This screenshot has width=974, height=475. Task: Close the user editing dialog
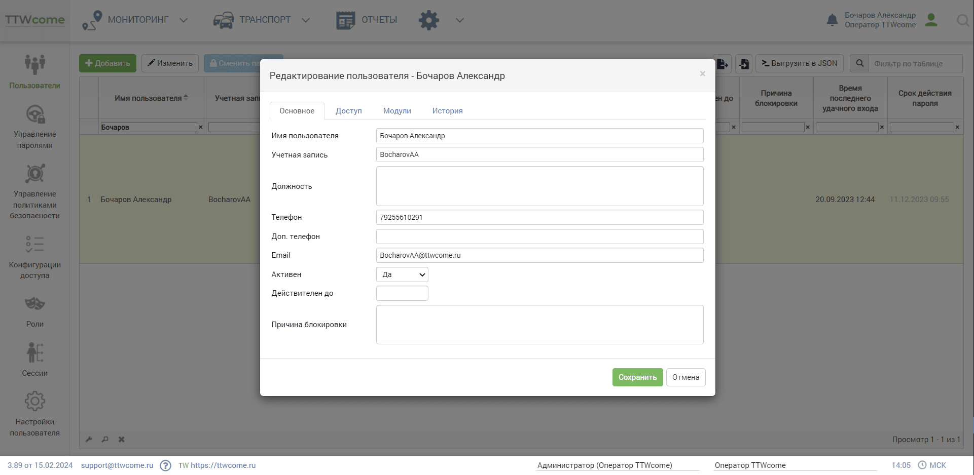pos(702,74)
